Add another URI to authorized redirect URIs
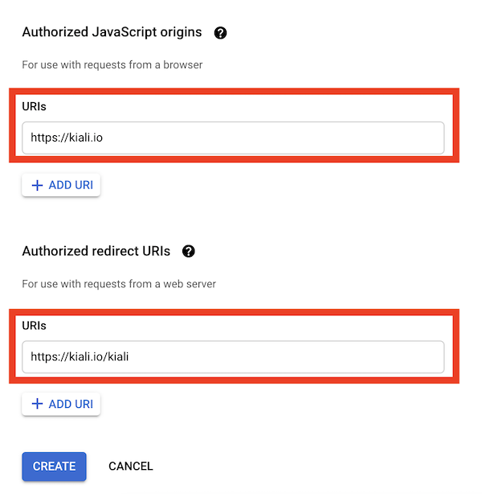The height and width of the screenshot is (494, 482). [62, 404]
